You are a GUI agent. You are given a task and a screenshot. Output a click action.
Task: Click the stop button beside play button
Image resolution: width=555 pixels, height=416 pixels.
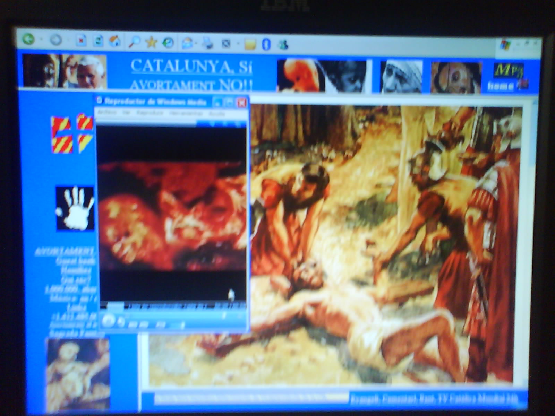point(121,322)
